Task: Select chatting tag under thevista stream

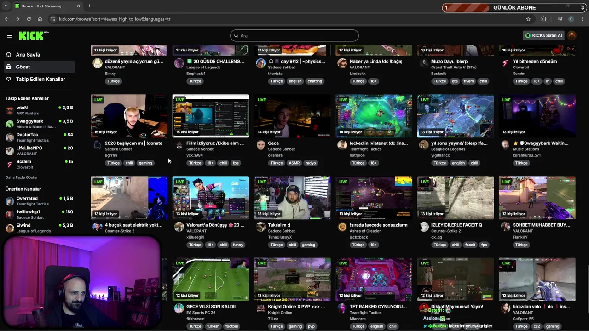Action: click(x=315, y=81)
